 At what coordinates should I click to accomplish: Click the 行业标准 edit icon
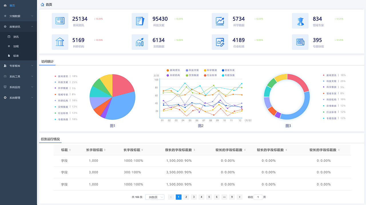(220, 42)
